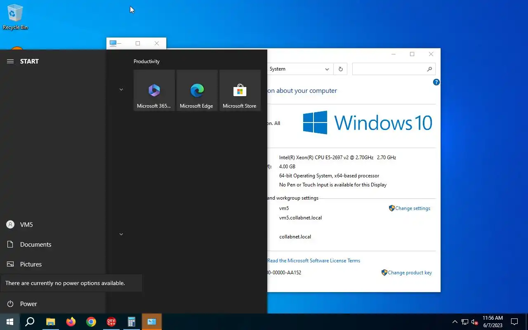This screenshot has height=330, width=528.
Task: Launch Firefox from the taskbar
Action: (x=71, y=322)
